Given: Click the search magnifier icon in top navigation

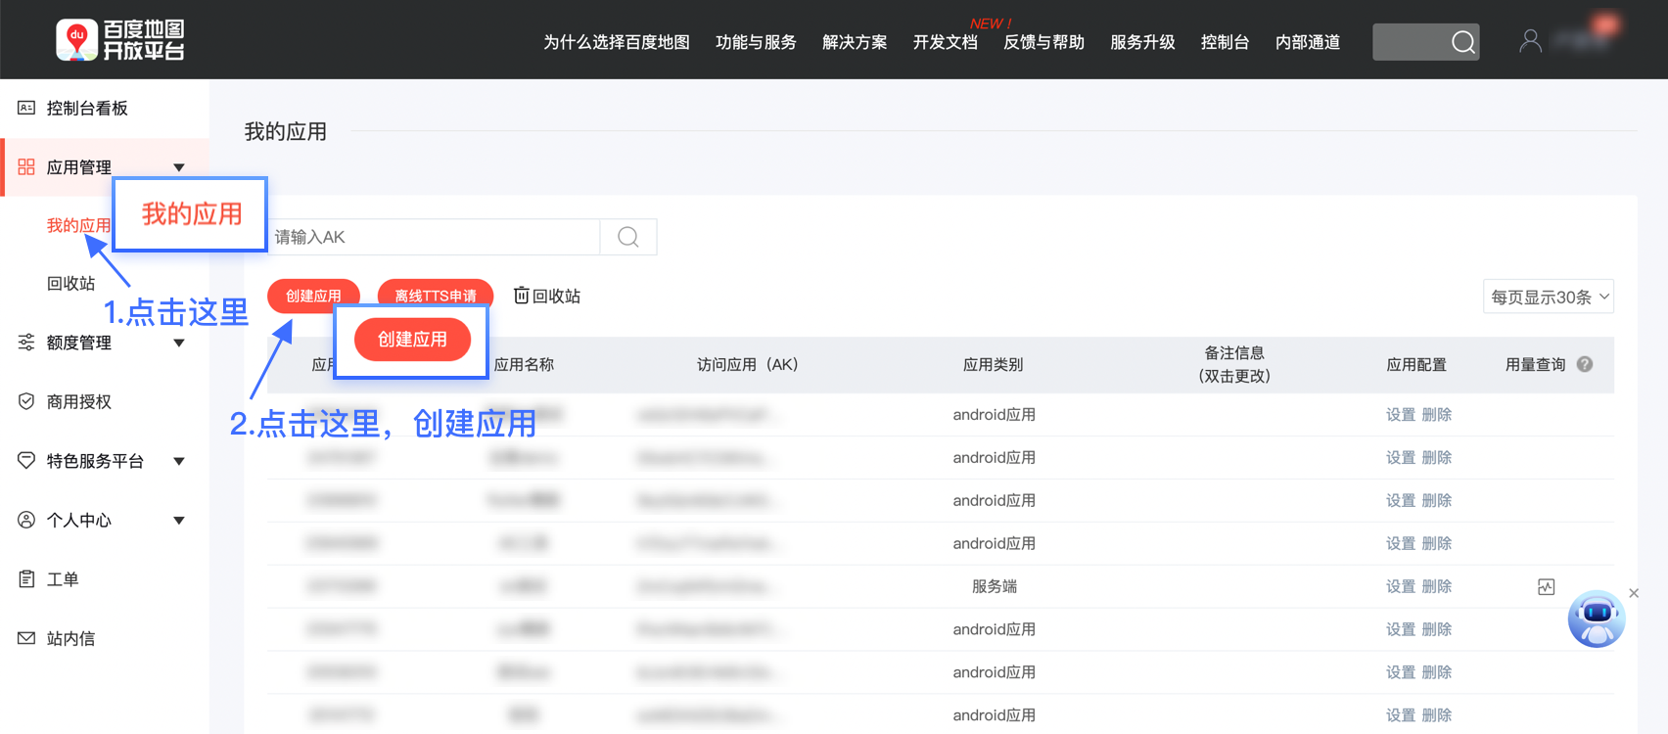Looking at the screenshot, I should tap(1462, 42).
